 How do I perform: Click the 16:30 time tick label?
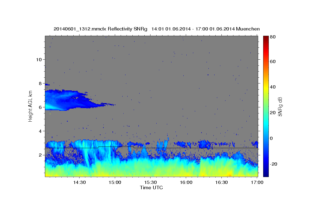tap(222, 183)
